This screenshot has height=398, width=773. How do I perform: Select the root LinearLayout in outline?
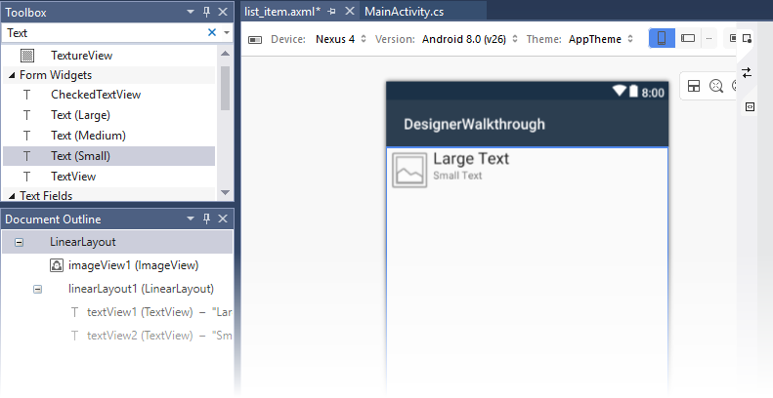[x=117, y=242]
